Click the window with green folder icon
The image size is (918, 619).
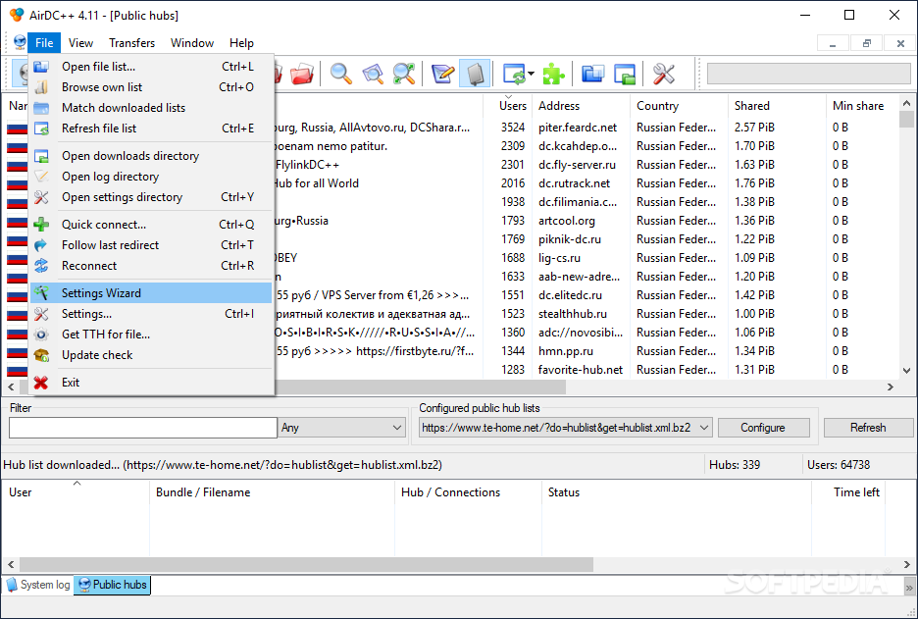[625, 74]
